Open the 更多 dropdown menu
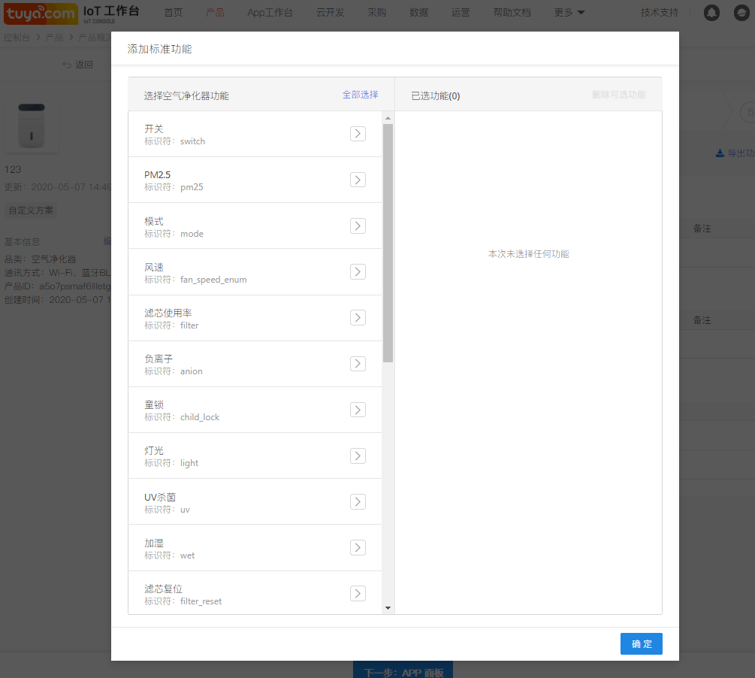The height and width of the screenshot is (678, 755). (569, 13)
